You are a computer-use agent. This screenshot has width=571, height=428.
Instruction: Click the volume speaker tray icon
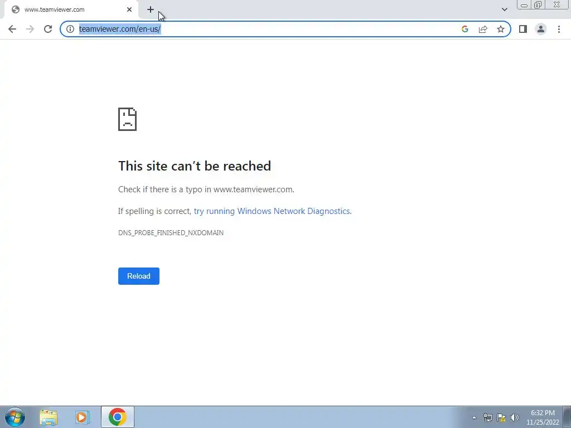click(515, 417)
